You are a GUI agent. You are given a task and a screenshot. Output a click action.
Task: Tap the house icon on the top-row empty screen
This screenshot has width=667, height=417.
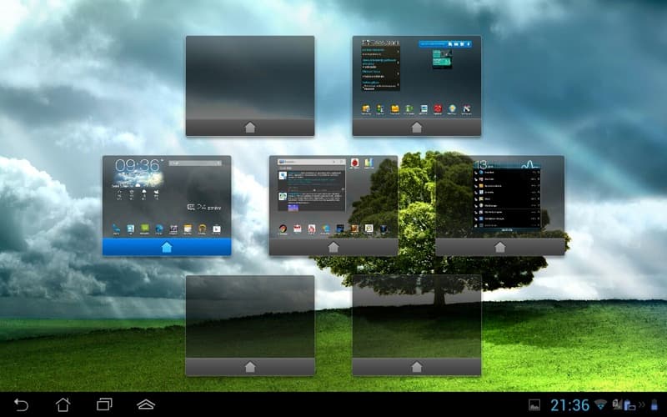[x=250, y=128]
